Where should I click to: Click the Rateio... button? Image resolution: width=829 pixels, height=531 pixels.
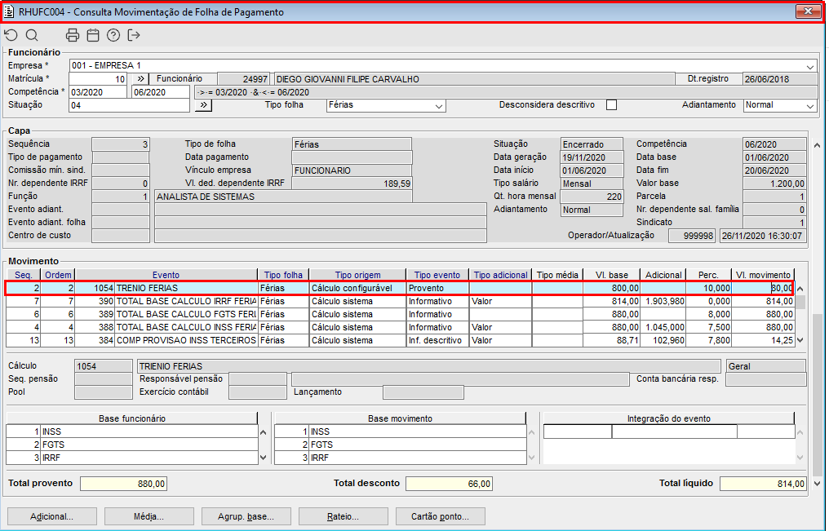coord(344,516)
